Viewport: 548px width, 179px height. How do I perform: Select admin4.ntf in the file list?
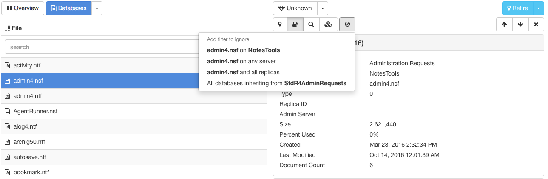134,96
